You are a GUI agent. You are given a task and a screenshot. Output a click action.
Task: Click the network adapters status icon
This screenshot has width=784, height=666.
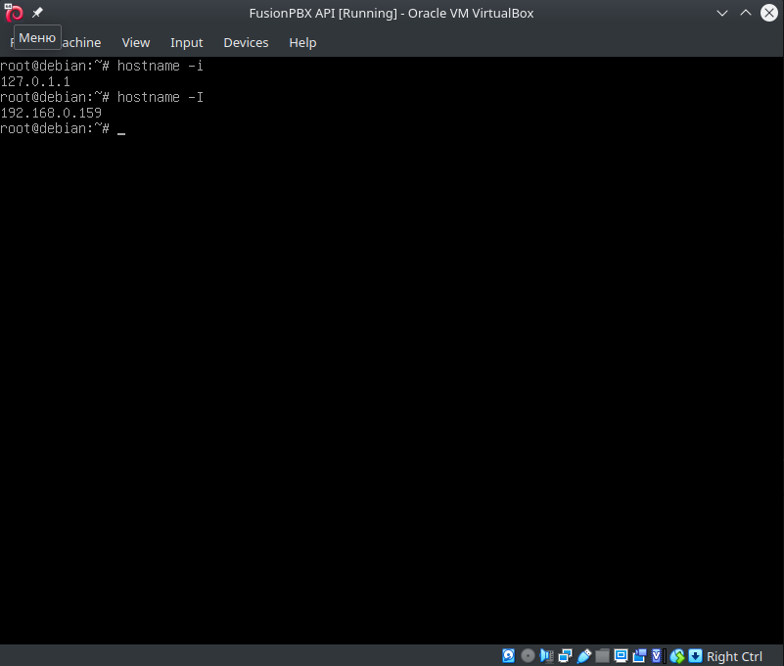pos(565,655)
